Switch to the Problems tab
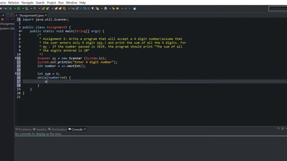The width and height of the screenshot is (287, 161). coord(23,129)
